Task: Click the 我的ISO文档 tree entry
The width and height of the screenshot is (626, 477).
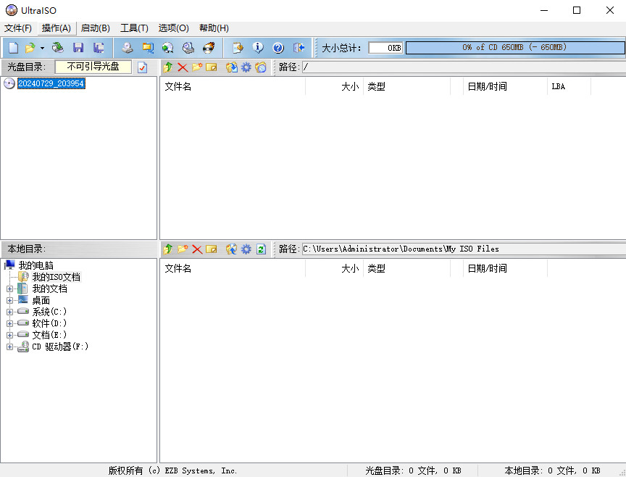Action: 58,276
